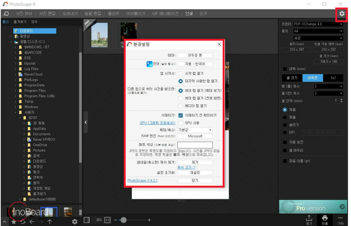This screenshot has width=351, height=226.
Task: Open the 콜라주 tab
Action: click(x=114, y=14)
